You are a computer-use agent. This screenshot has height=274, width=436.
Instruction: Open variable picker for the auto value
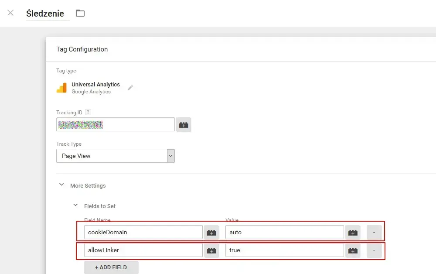point(353,232)
